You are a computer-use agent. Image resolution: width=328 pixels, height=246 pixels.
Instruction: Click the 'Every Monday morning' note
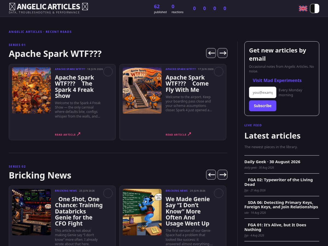(291, 92)
